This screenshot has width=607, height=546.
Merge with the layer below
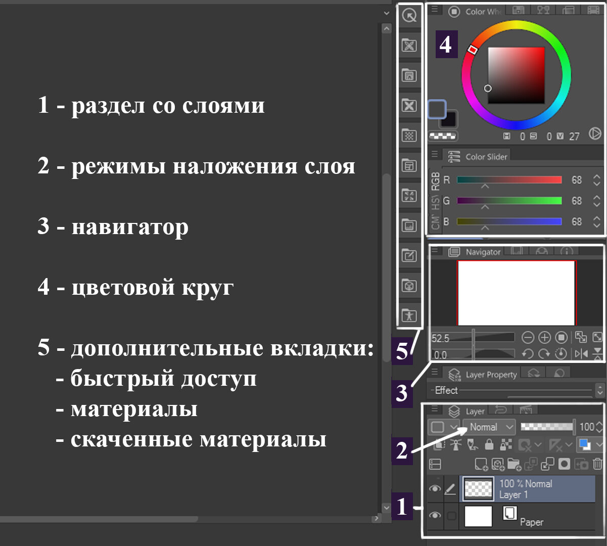point(548,464)
